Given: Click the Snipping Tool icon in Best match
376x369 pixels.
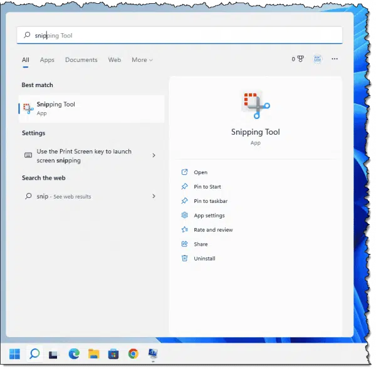Looking at the screenshot, I should coord(28,108).
